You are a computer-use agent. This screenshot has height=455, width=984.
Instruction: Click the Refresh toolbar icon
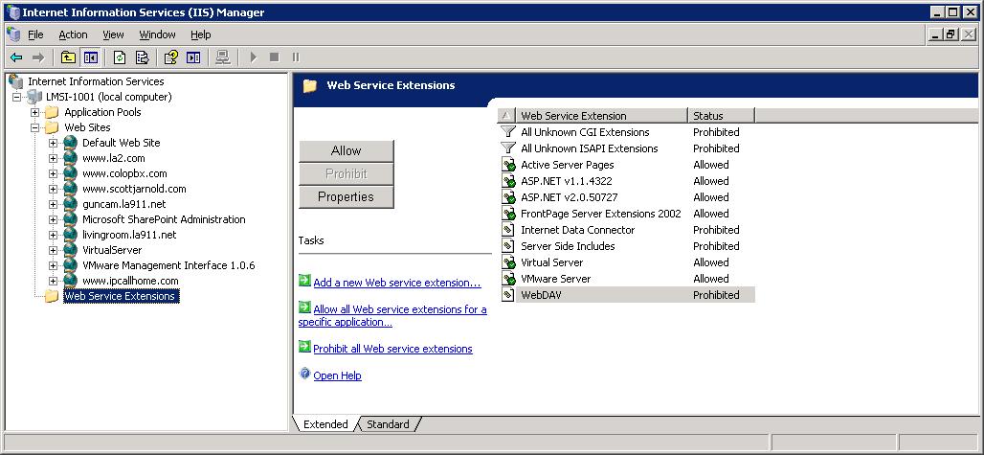(120, 57)
